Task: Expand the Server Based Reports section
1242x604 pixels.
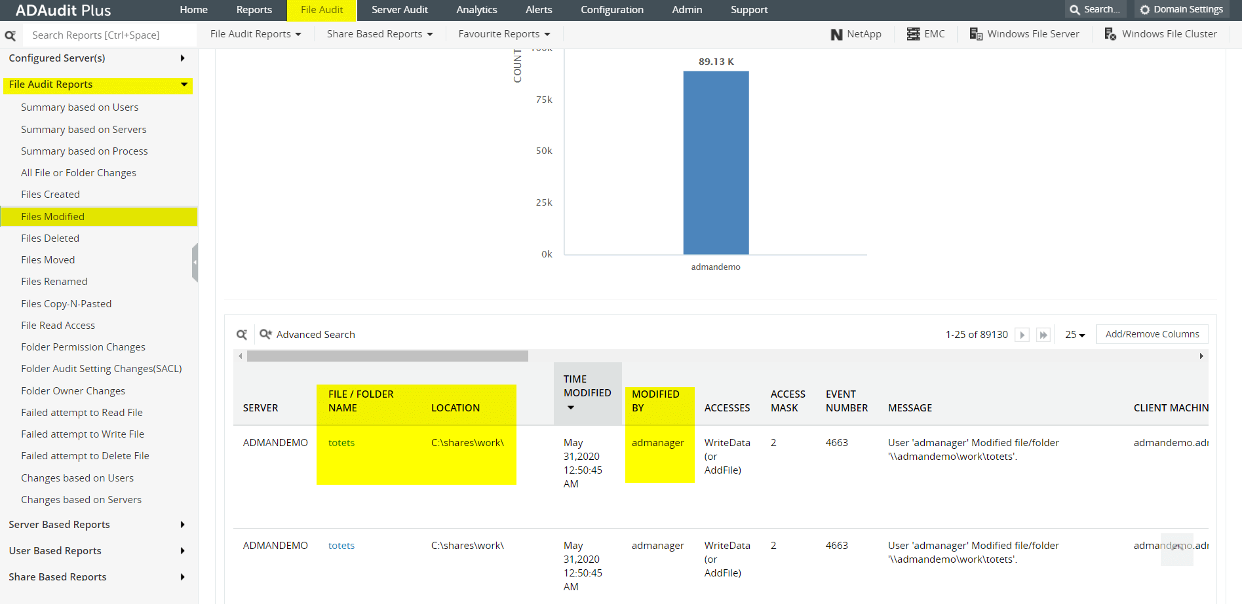Action: pyautogui.click(x=59, y=524)
